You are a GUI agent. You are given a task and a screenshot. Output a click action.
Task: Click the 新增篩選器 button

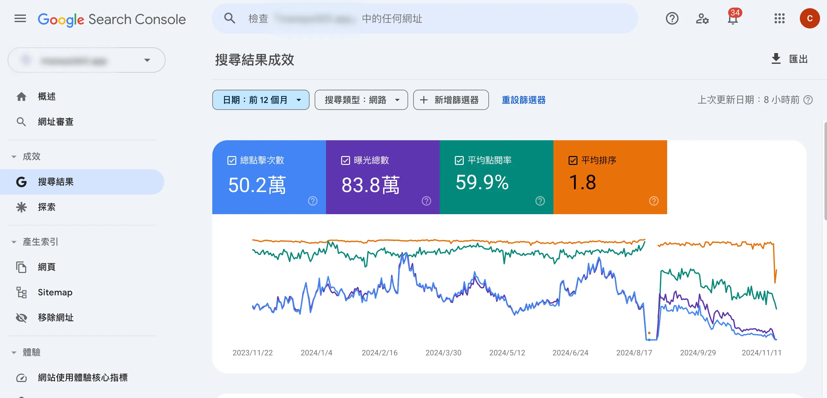450,100
